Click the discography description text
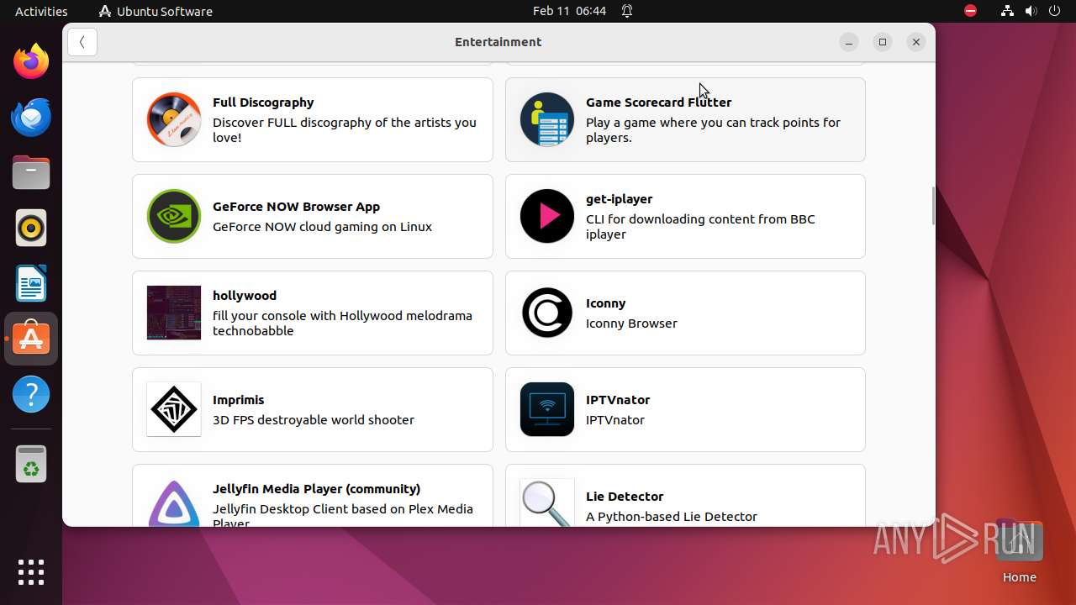The image size is (1076, 605). point(345,130)
